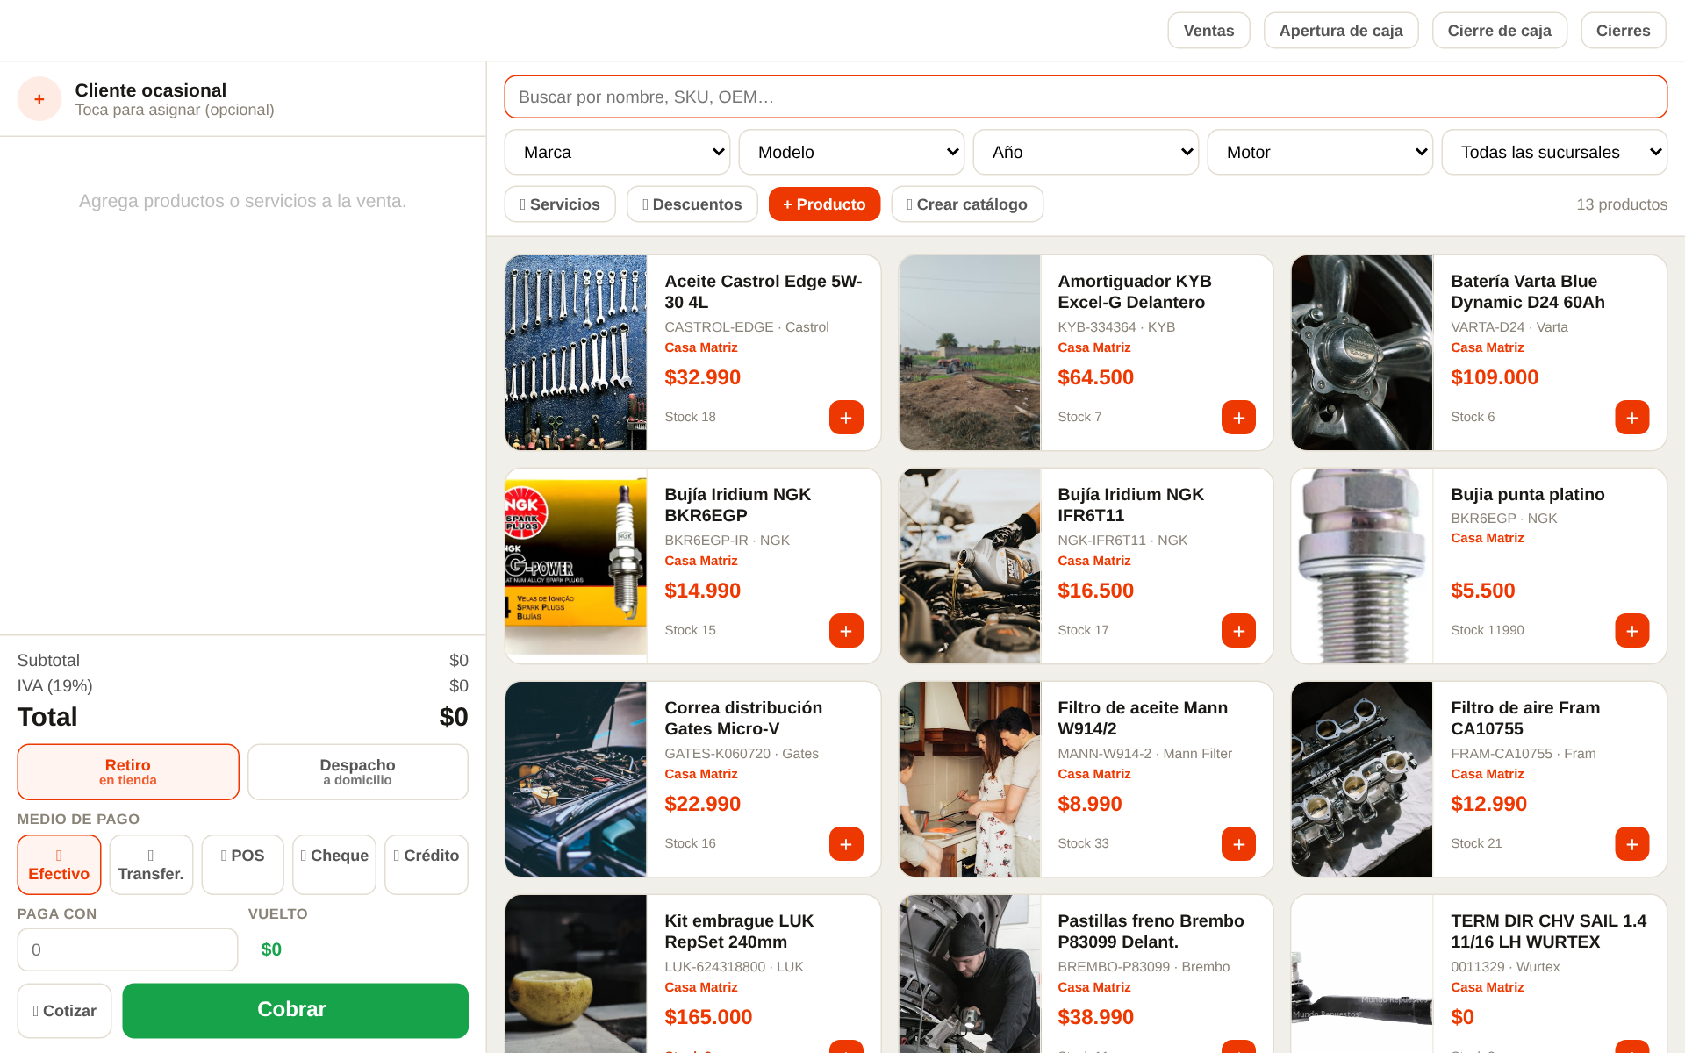Add Filtro de aceite Mann W914/2
This screenshot has height=1053, width=1685.
coord(1238,844)
